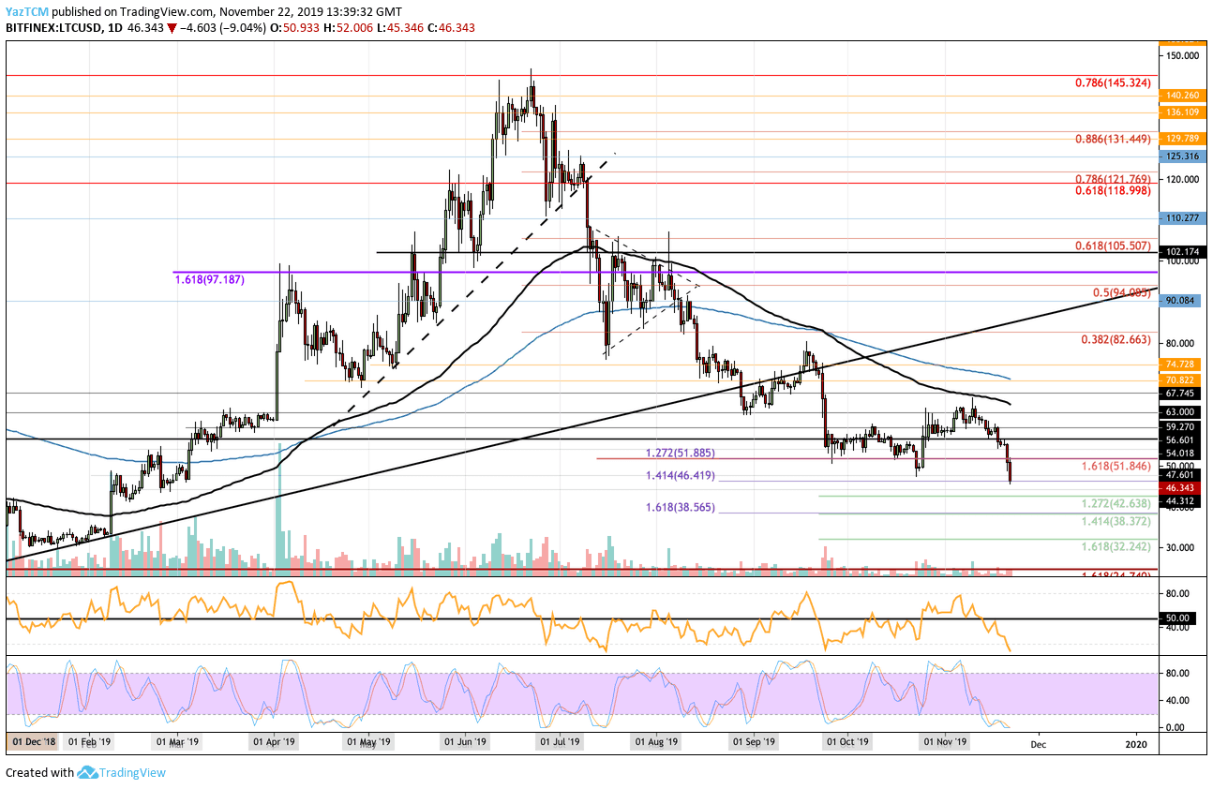
Task: Click the 1.618(38.565) extension label
Action: 681,506
